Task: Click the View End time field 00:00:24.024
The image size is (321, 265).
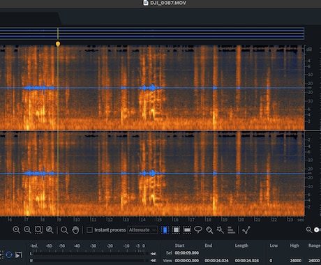Action: pos(216,261)
